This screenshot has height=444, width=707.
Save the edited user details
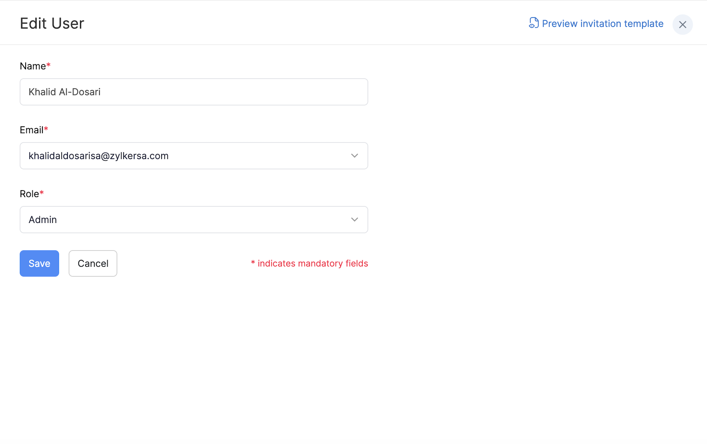(x=39, y=263)
